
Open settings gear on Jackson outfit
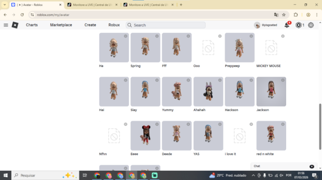click(283, 80)
